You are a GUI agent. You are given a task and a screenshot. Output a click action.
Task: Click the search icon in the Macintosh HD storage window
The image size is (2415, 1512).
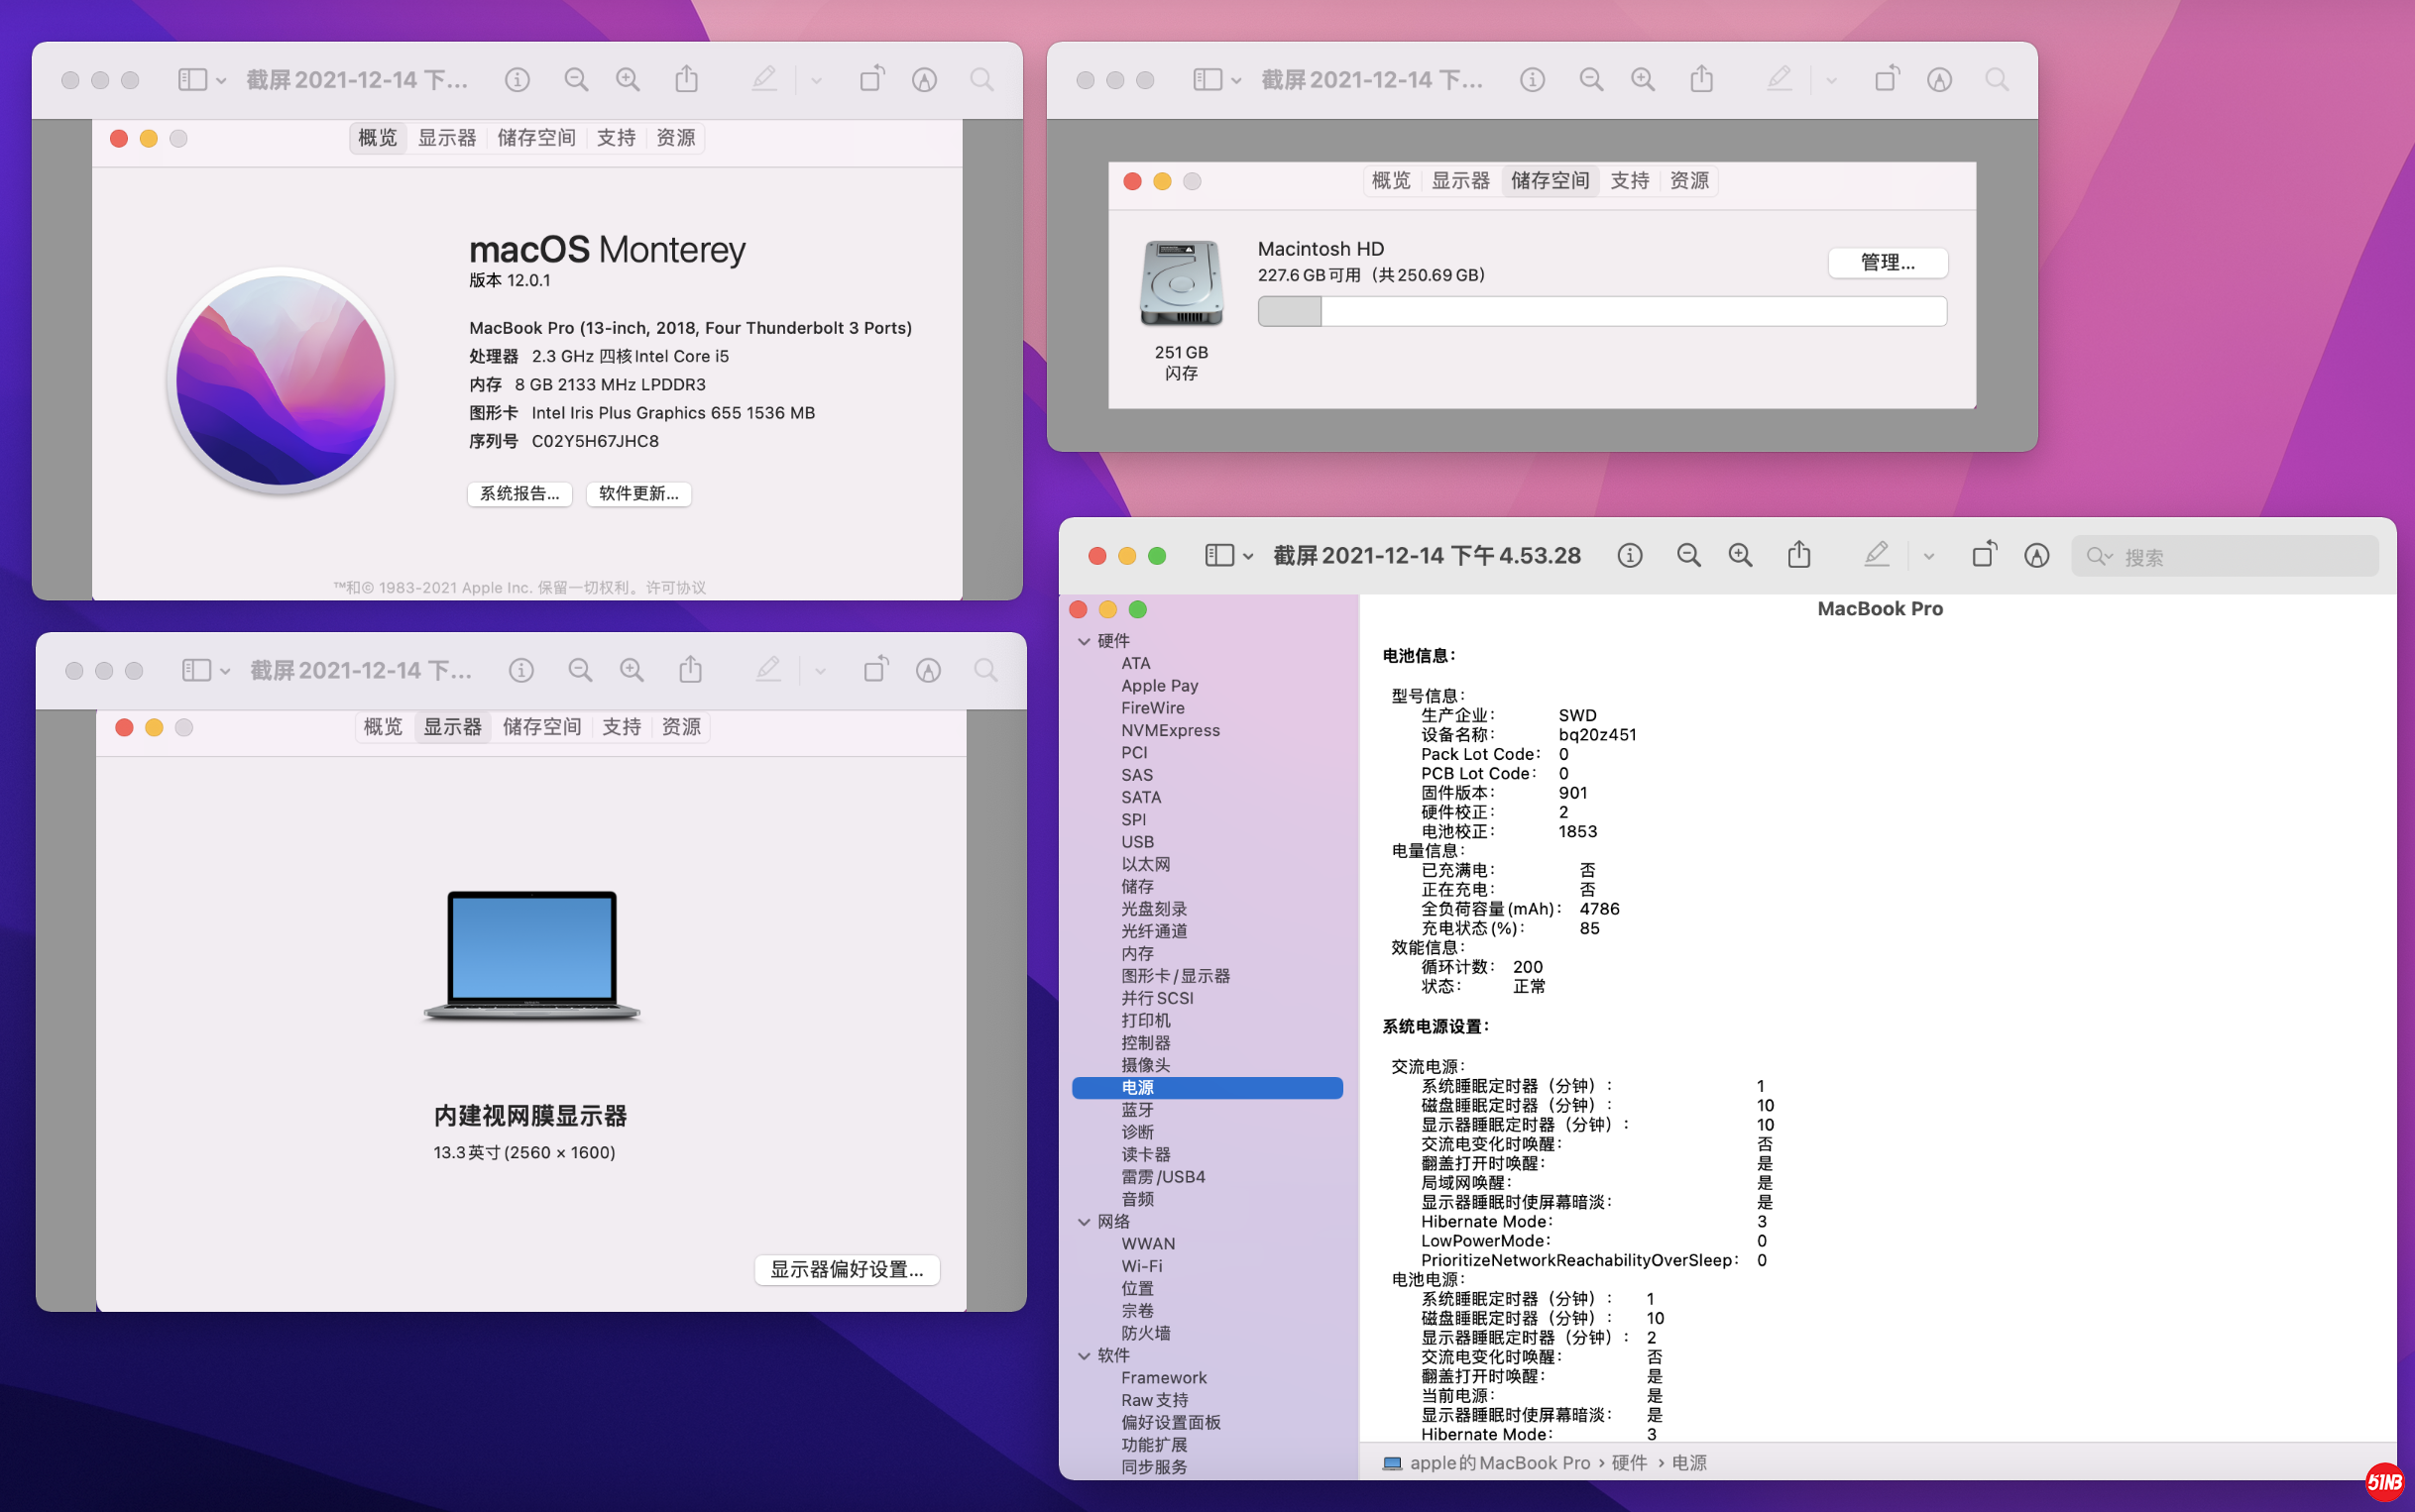click(x=1997, y=80)
